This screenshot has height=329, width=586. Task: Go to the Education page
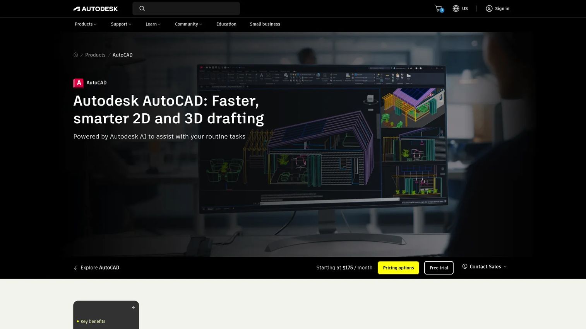[226, 24]
